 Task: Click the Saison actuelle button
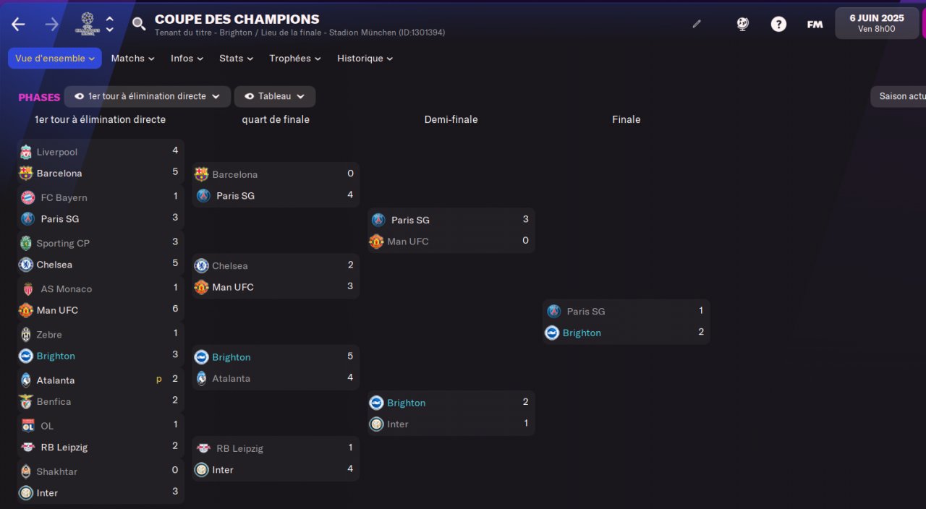901,96
